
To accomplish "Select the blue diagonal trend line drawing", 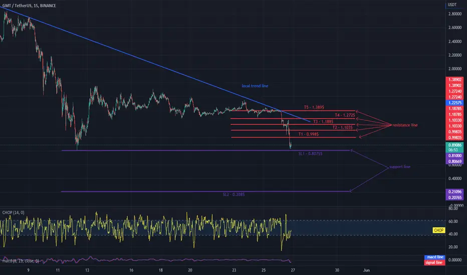I will pos(155,64).
